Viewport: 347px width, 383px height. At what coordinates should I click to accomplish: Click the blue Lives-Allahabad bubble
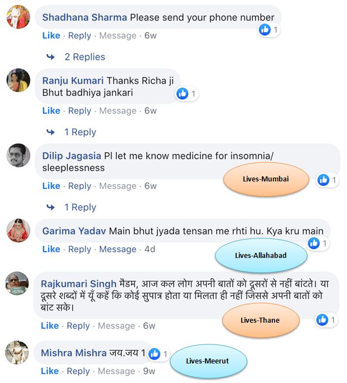[x=261, y=255]
